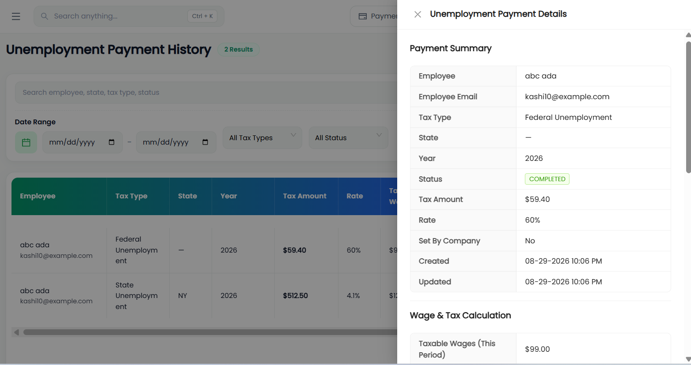Viewport: 691px width, 365px height.
Task: Click the Set By Company value No
Action: [530, 241]
